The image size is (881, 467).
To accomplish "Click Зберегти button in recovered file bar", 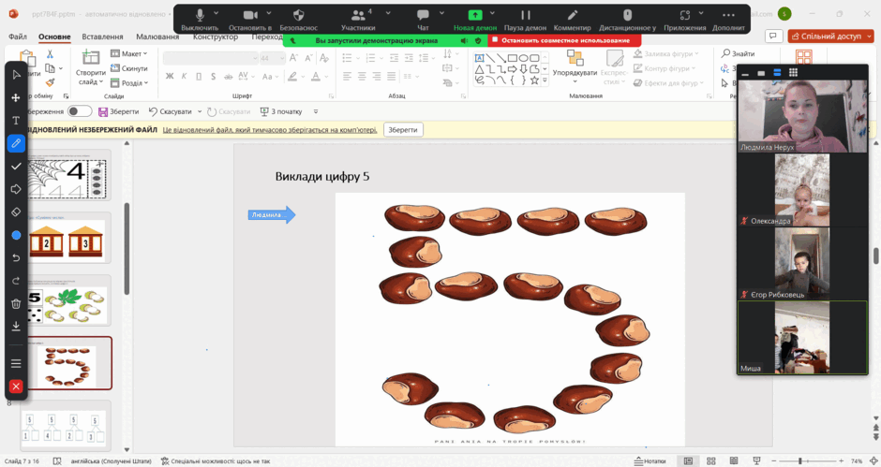I will tap(403, 130).
